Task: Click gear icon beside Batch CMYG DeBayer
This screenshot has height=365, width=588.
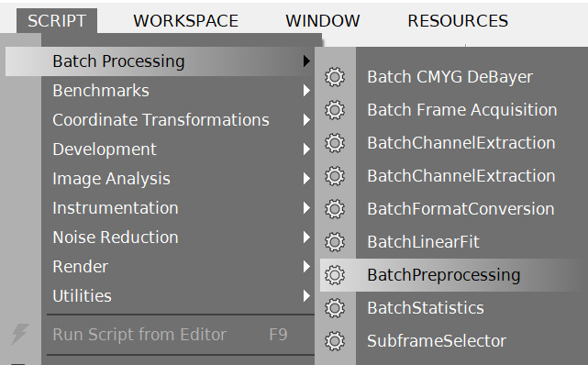Action: click(x=335, y=77)
